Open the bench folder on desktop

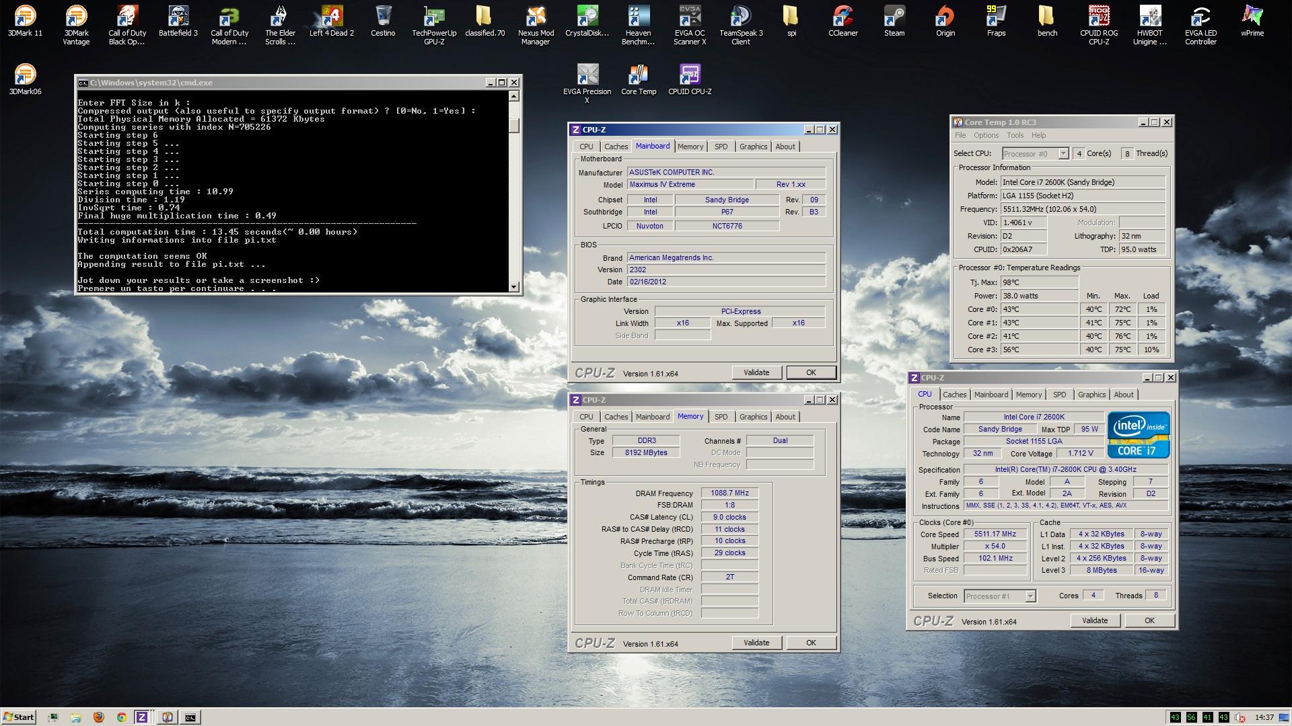1048,21
